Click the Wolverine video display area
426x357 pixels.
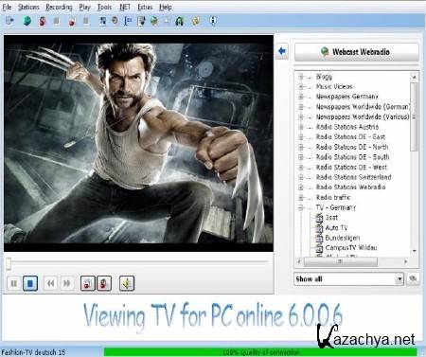tap(138, 143)
